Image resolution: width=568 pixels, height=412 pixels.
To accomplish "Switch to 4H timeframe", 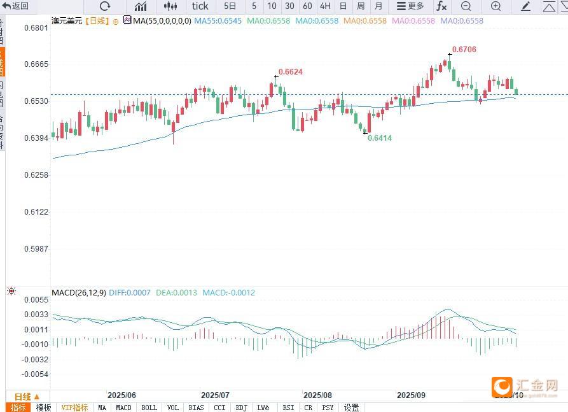I will 325,6.
